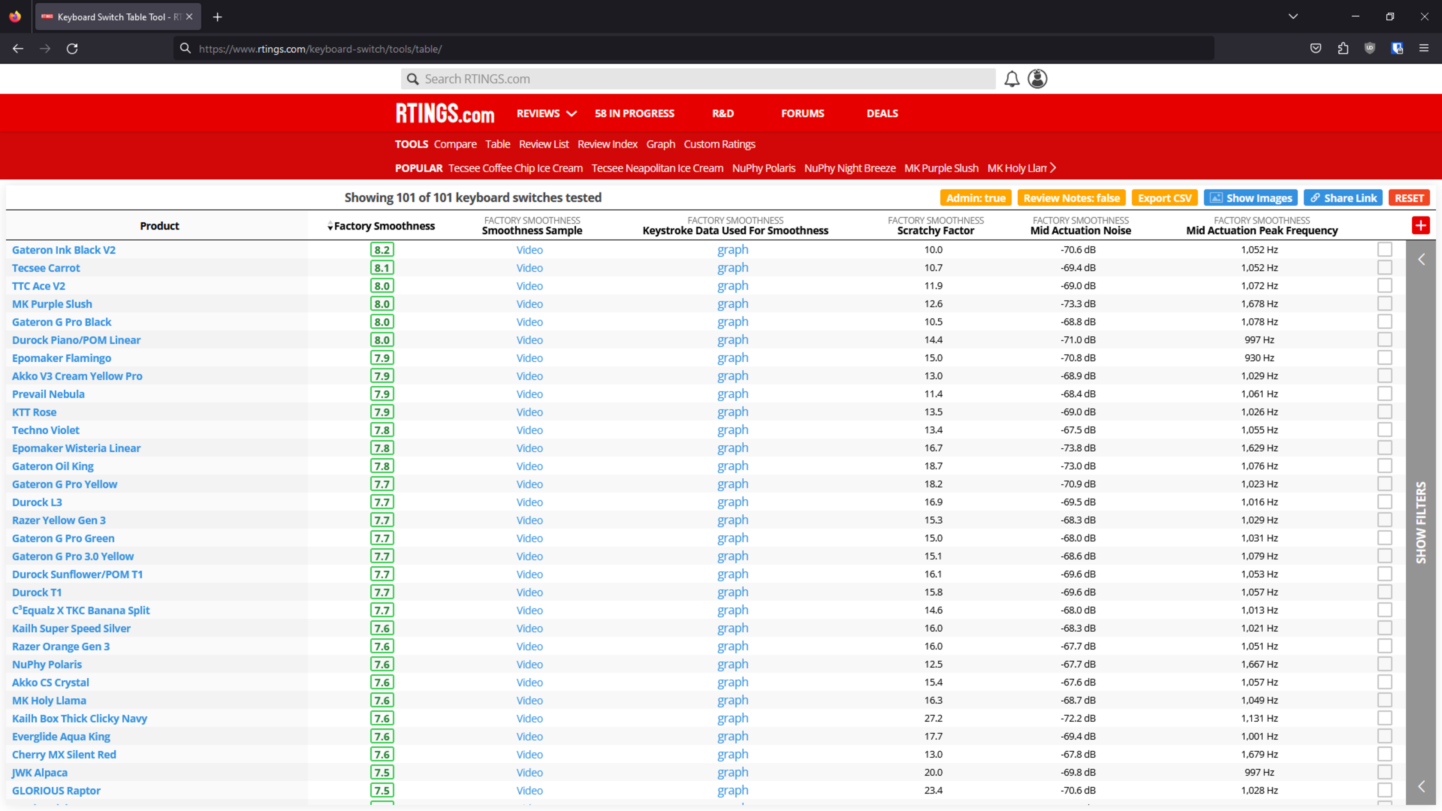
Task: Check the box for Gateron Ink Black V2
Action: click(x=1384, y=250)
